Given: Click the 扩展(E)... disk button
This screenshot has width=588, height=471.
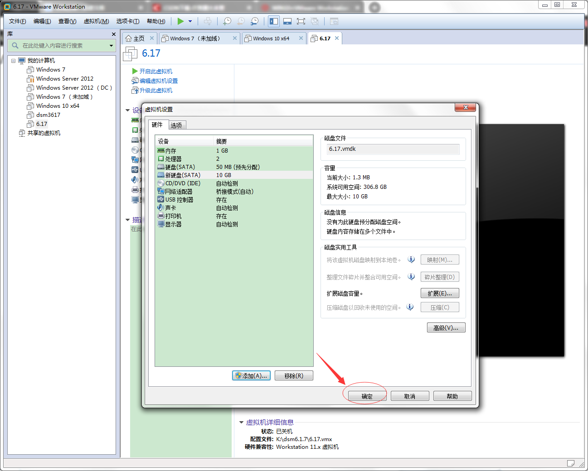Looking at the screenshot, I should [x=440, y=293].
